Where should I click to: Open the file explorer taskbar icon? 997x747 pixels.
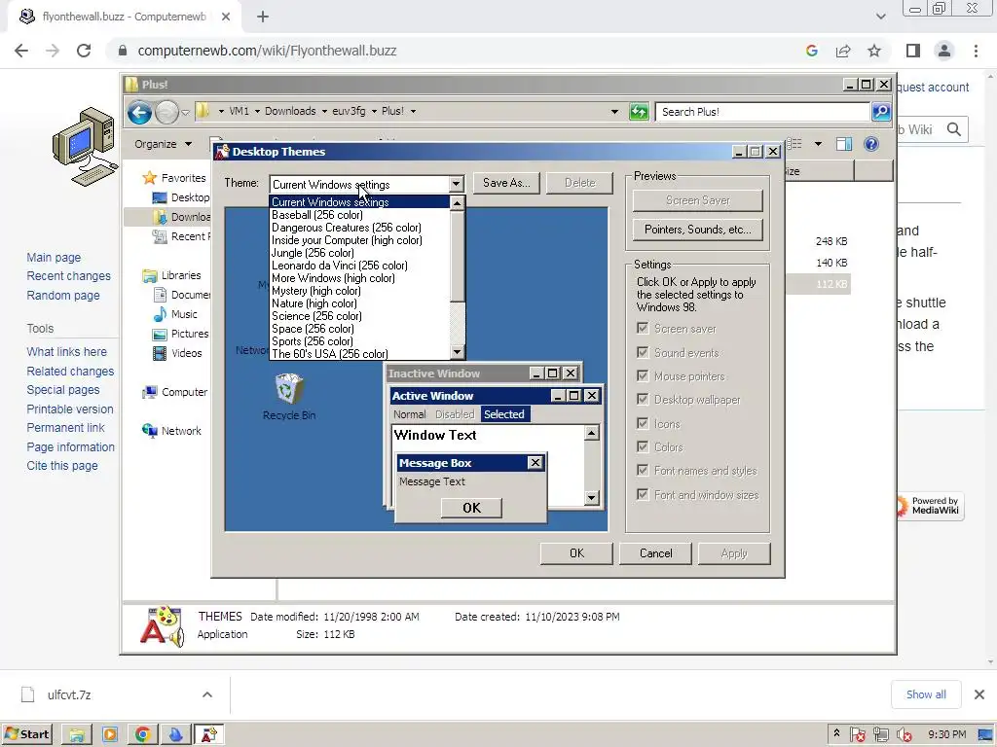point(76,735)
